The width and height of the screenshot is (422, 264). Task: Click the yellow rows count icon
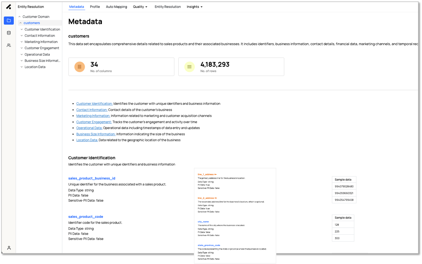pyautogui.click(x=189, y=67)
